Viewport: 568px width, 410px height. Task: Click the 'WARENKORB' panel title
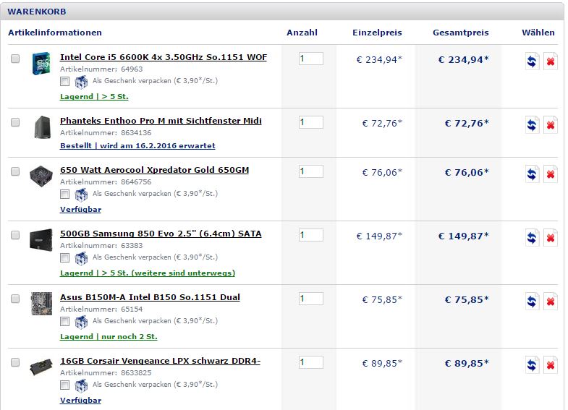(x=37, y=12)
